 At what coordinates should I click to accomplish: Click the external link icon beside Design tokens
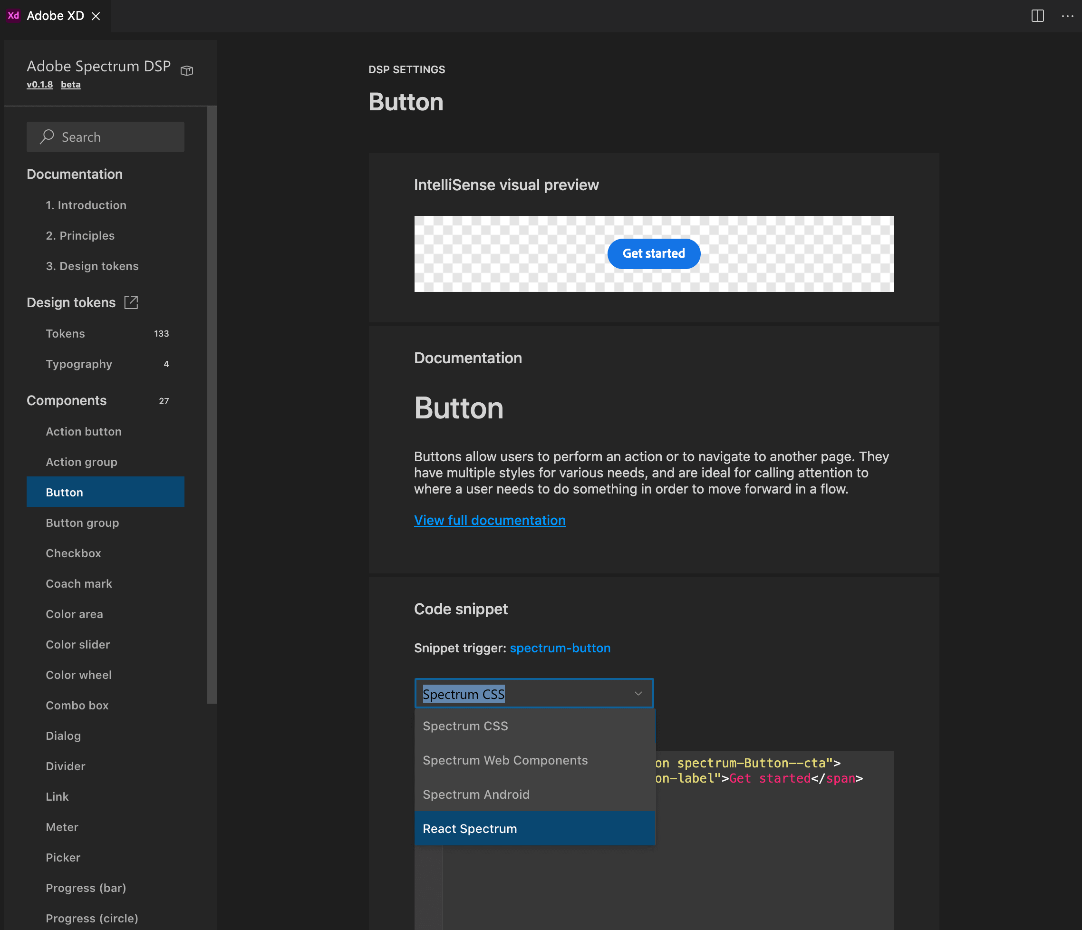[132, 303]
